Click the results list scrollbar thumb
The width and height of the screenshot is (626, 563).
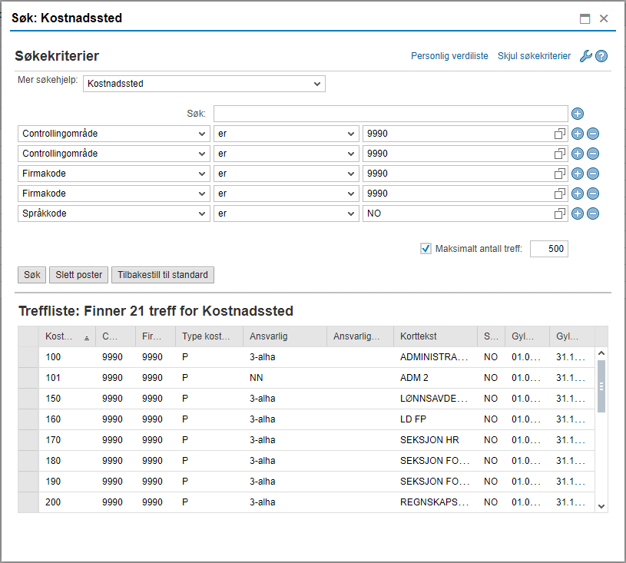pyautogui.click(x=601, y=386)
